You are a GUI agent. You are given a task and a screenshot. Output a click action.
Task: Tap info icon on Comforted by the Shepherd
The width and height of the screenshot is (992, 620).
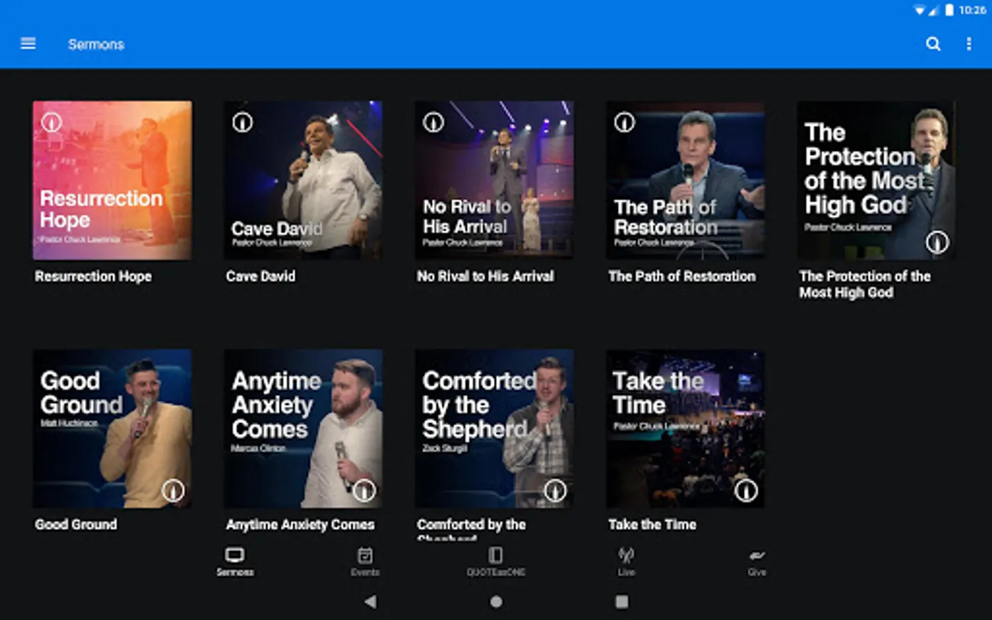pyautogui.click(x=555, y=490)
